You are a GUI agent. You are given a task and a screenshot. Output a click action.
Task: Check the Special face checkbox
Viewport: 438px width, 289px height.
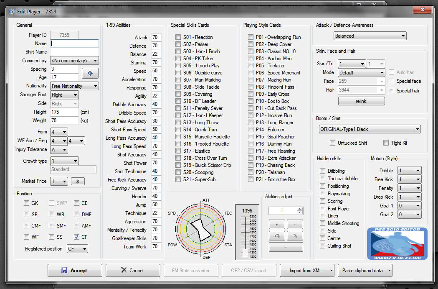pyautogui.click(x=392, y=81)
